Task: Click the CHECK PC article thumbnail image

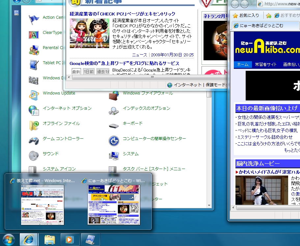Action: coord(90,33)
